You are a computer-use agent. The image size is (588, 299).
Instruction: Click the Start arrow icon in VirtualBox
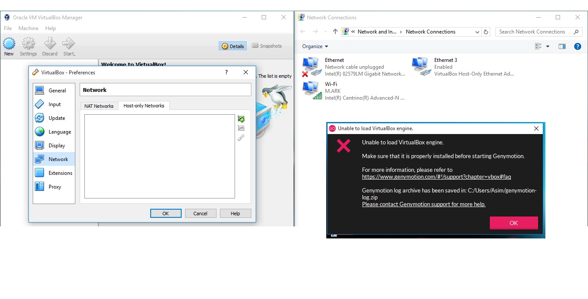[68, 43]
